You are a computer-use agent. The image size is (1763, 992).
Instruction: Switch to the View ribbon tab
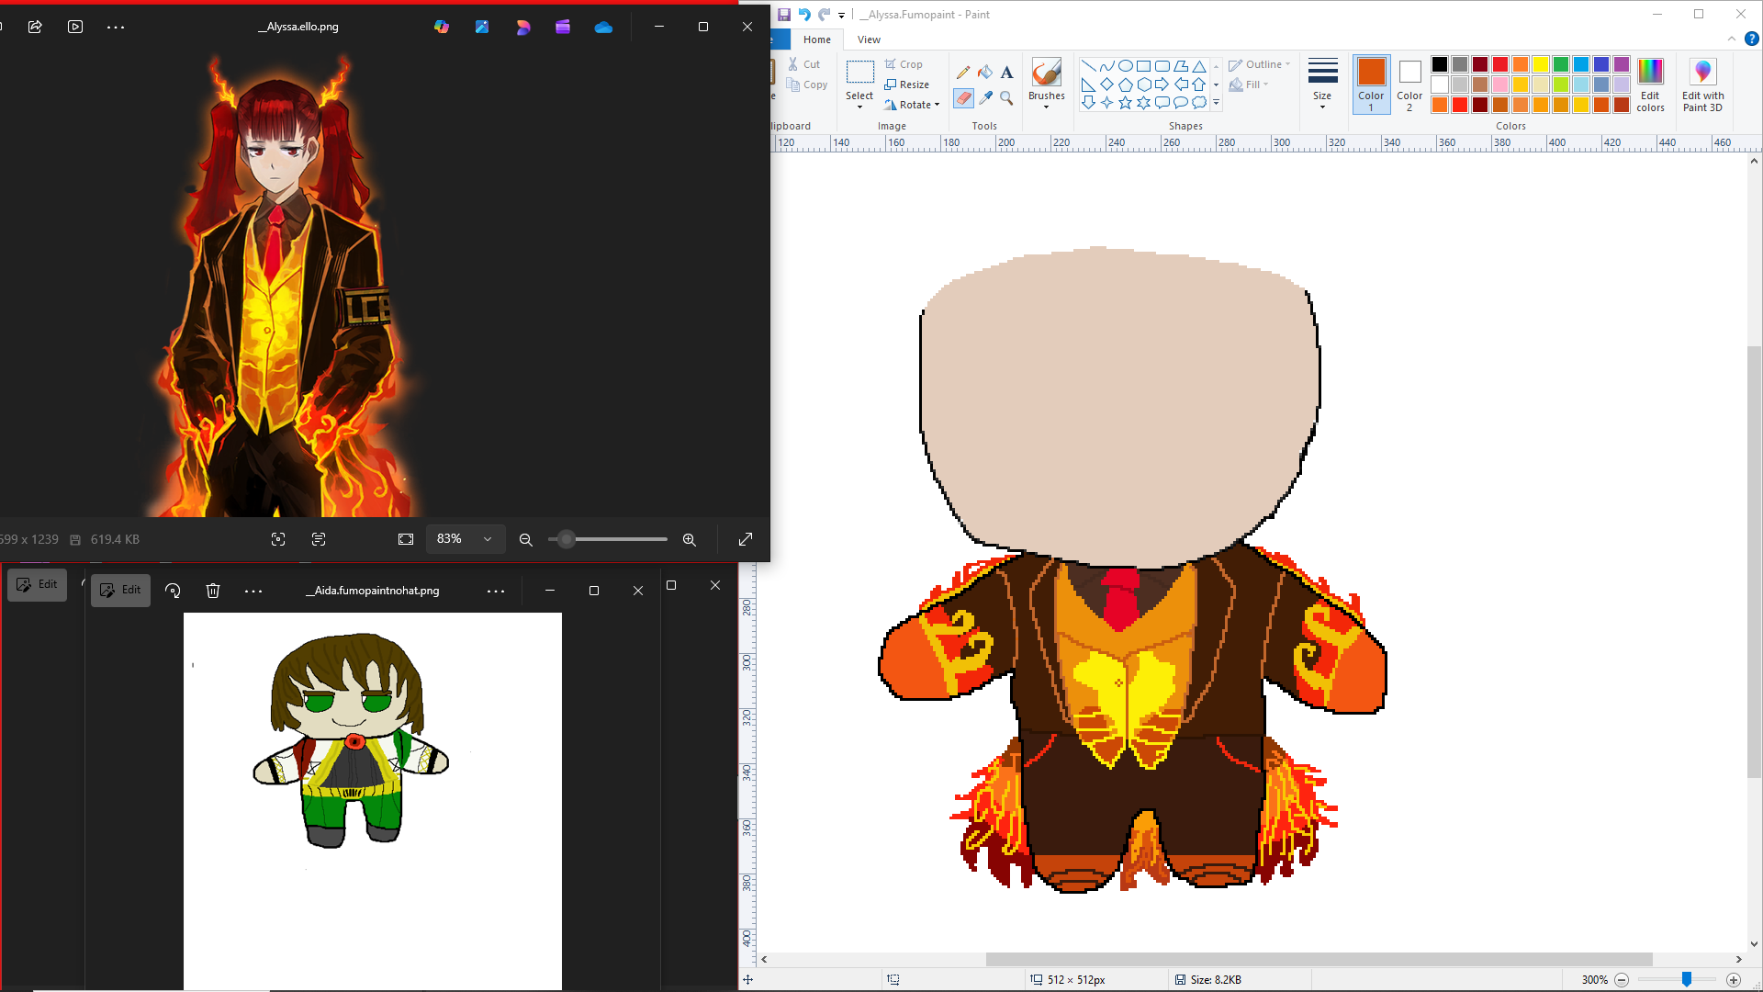868,39
